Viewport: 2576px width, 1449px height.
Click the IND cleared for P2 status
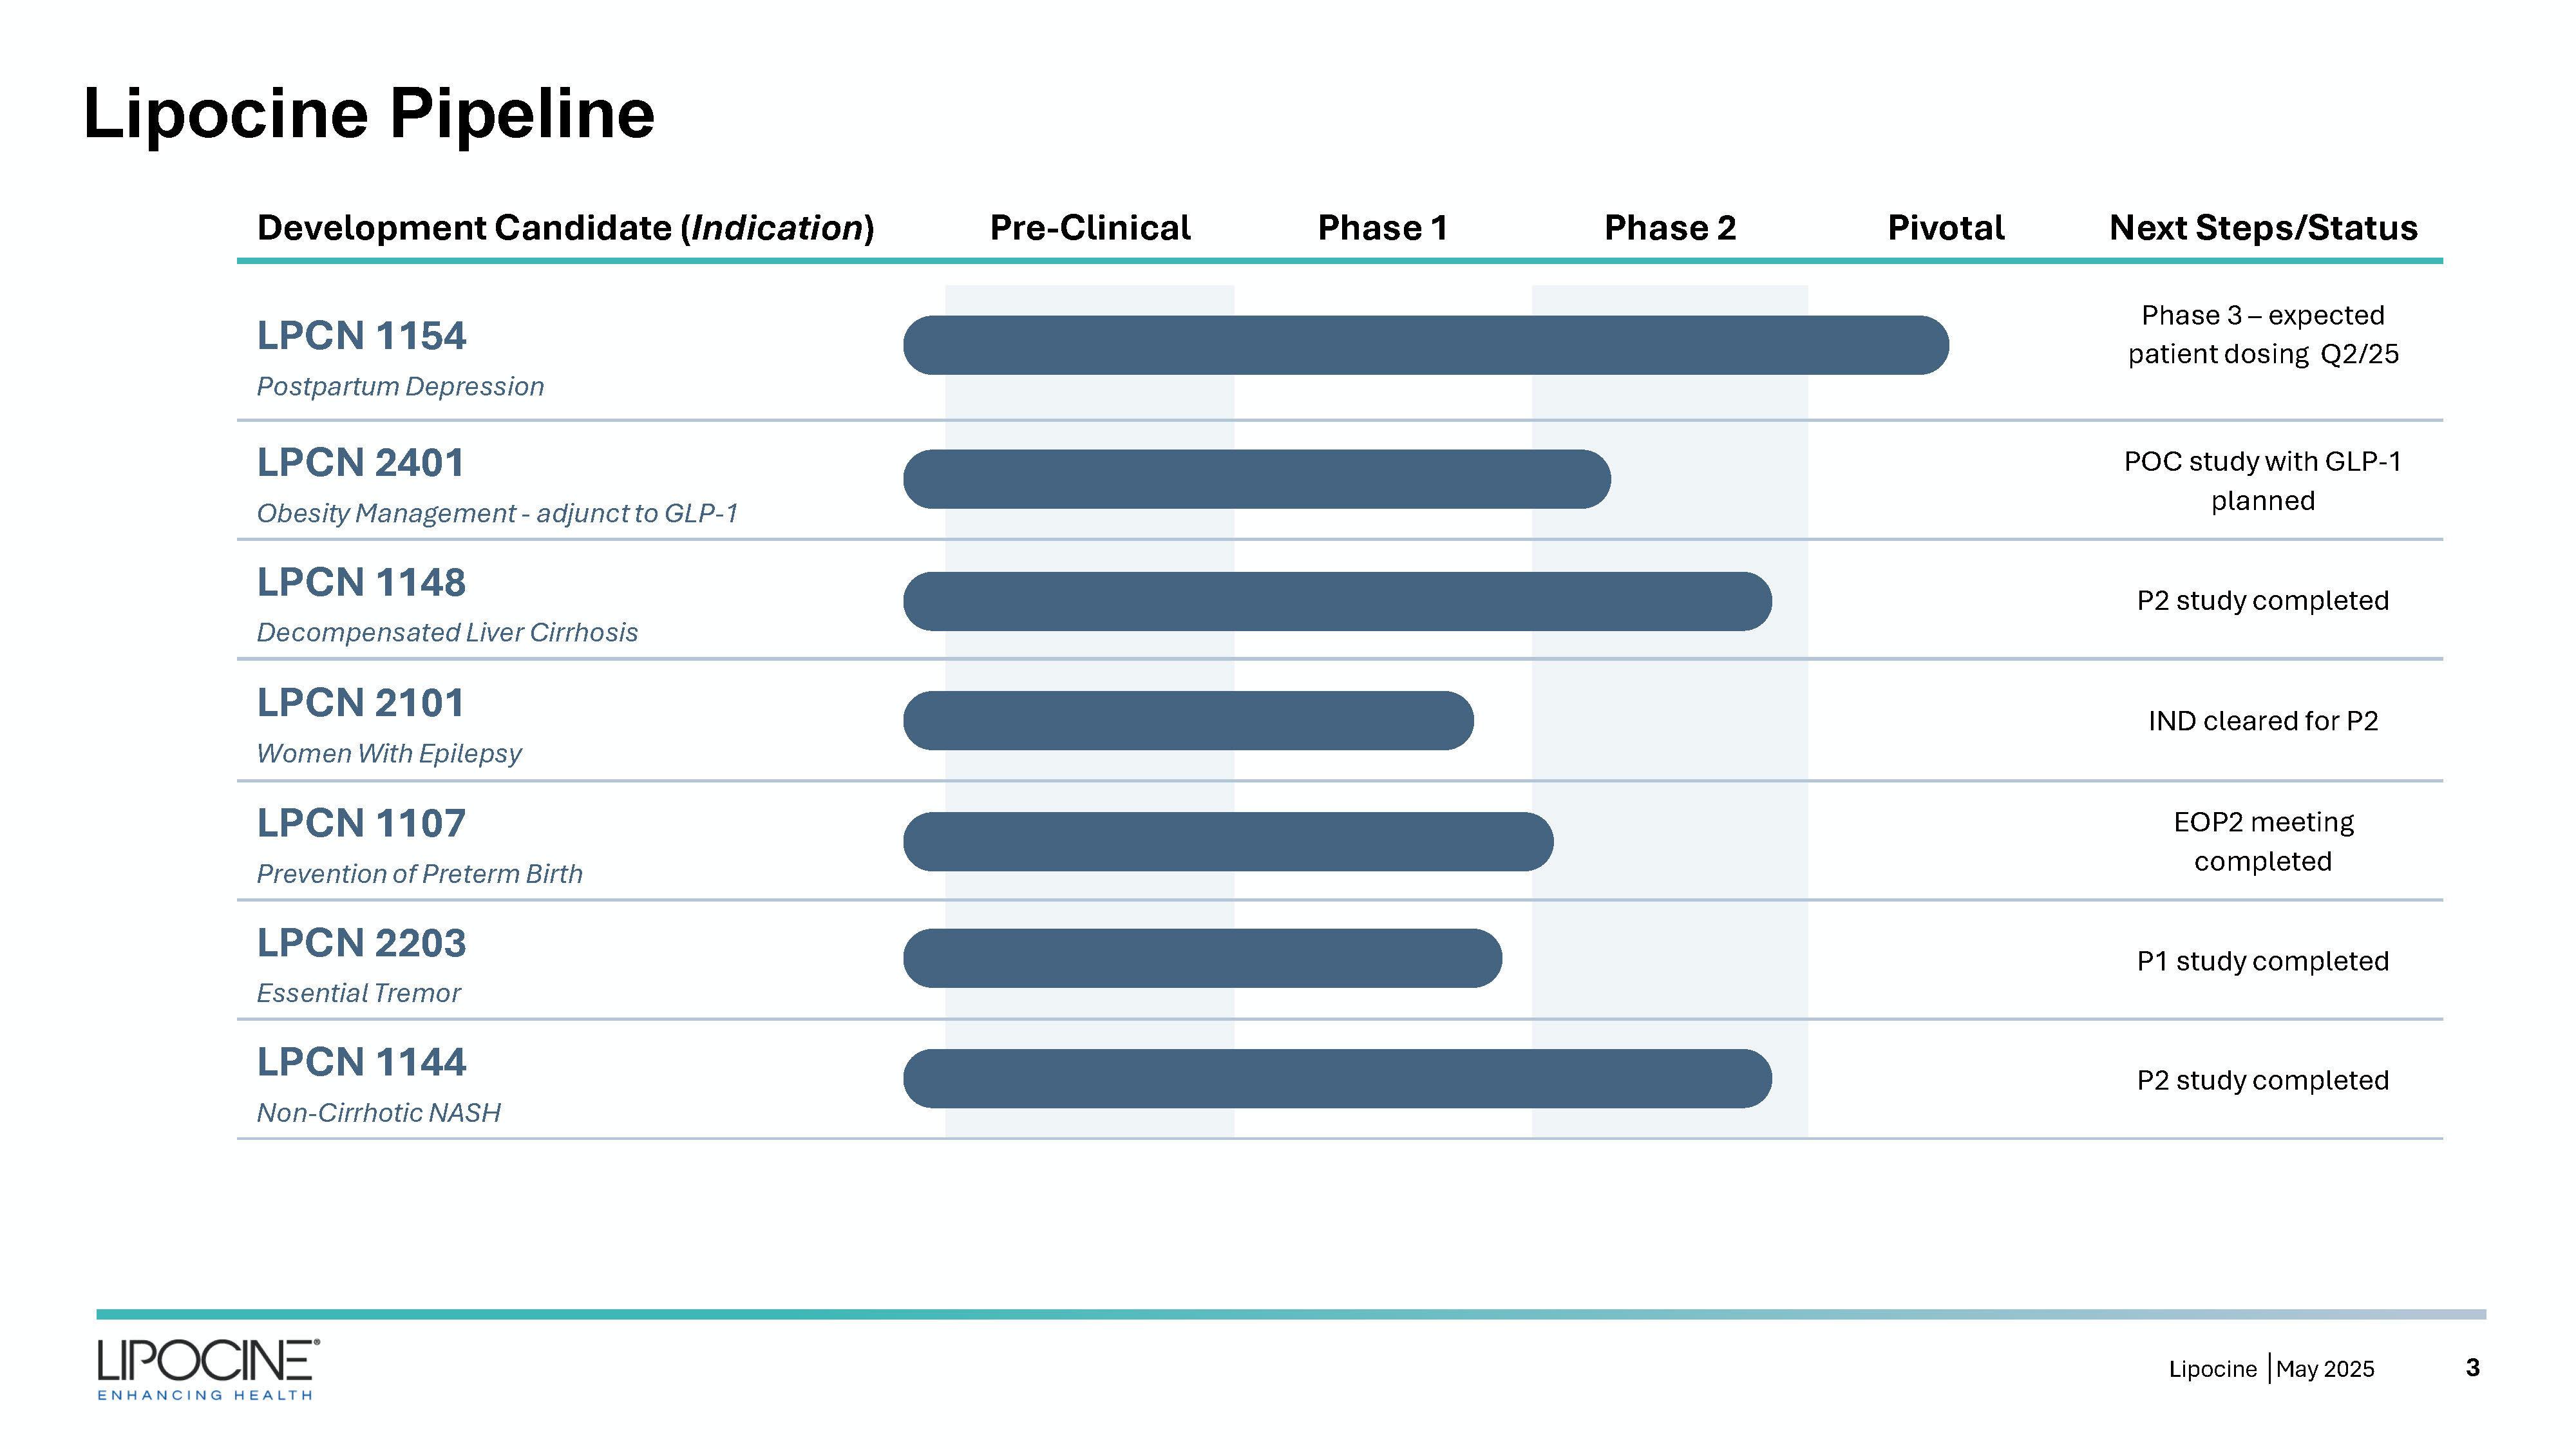(x=2262, y=721)
